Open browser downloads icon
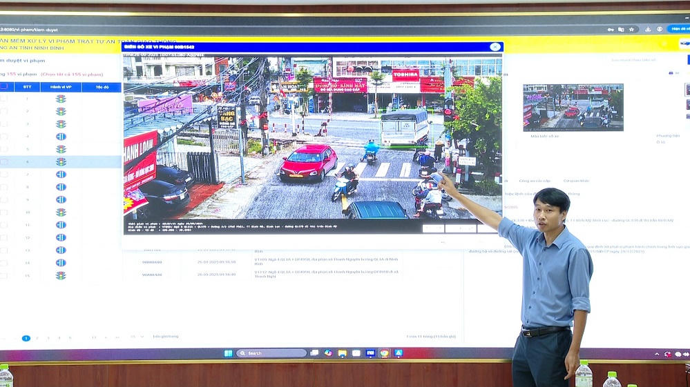This screenshot has height=387, width=690. tap(648, 30)
